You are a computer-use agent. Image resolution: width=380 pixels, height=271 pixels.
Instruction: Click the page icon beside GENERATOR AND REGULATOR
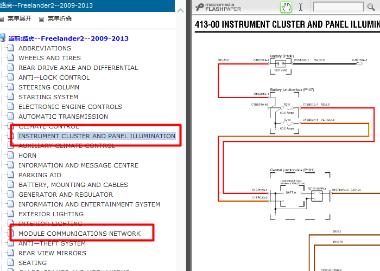pyautogui.click(x=11, y=194)
